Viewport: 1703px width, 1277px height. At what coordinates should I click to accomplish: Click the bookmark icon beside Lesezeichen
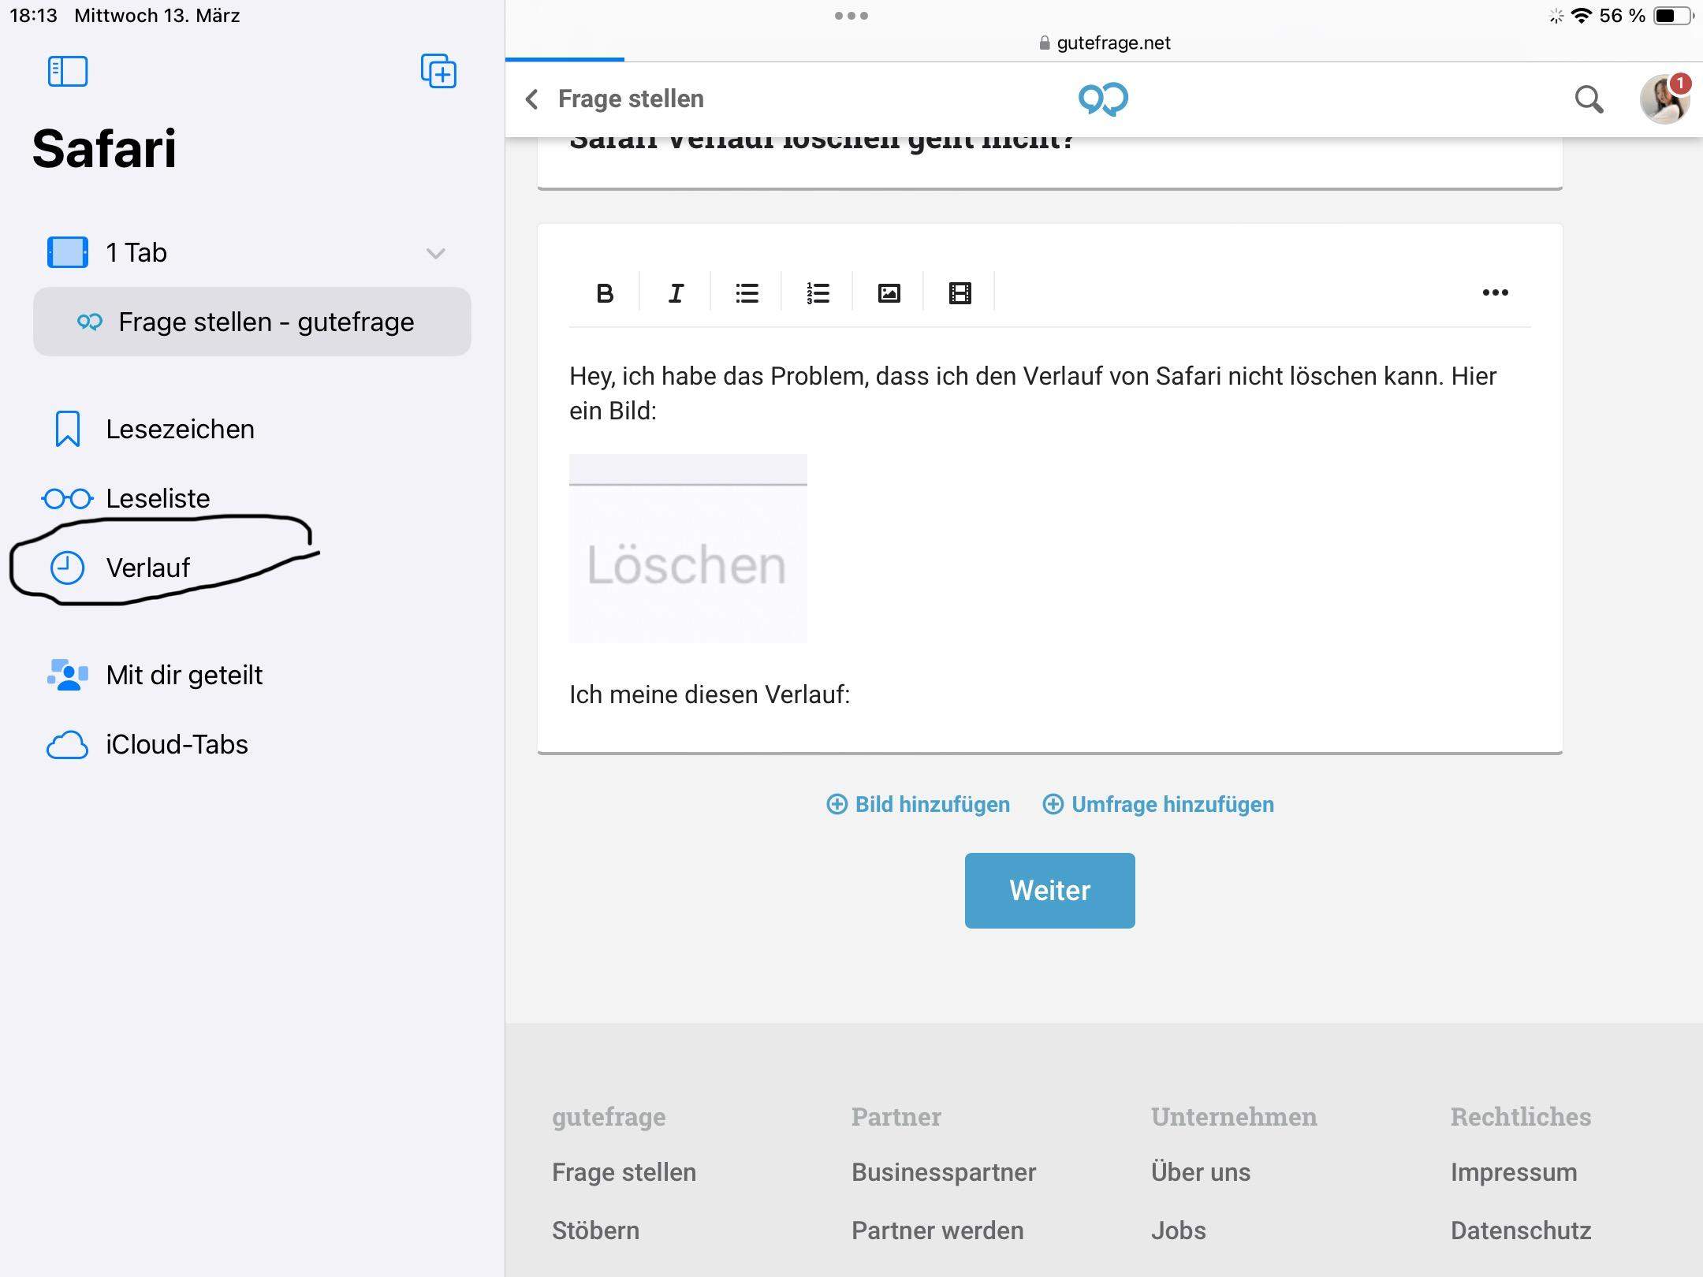pos(68,429)
